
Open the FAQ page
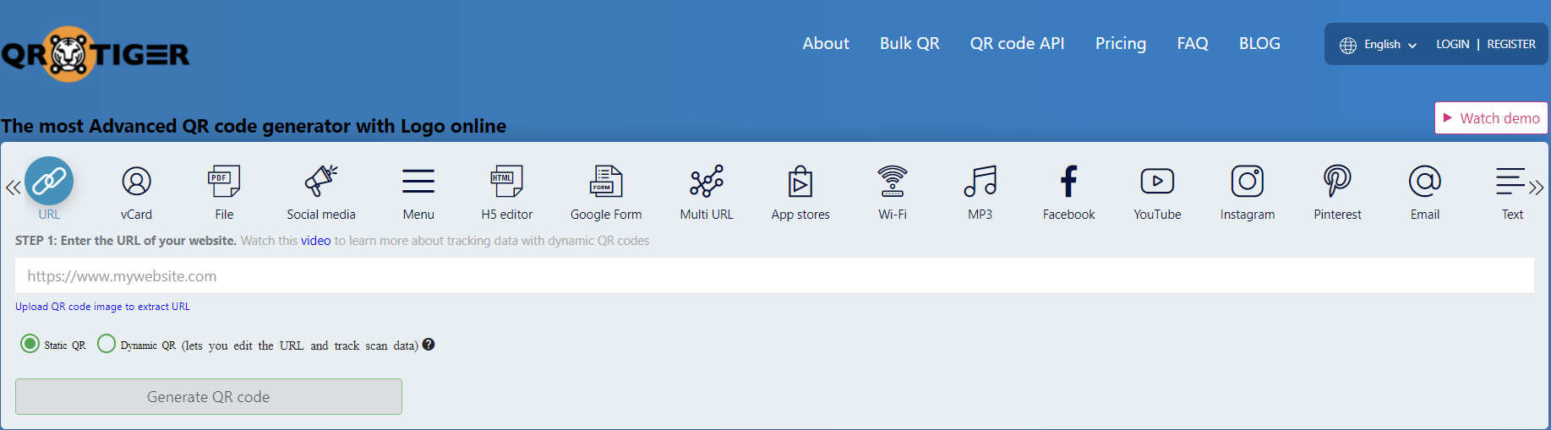[1193, 43]
